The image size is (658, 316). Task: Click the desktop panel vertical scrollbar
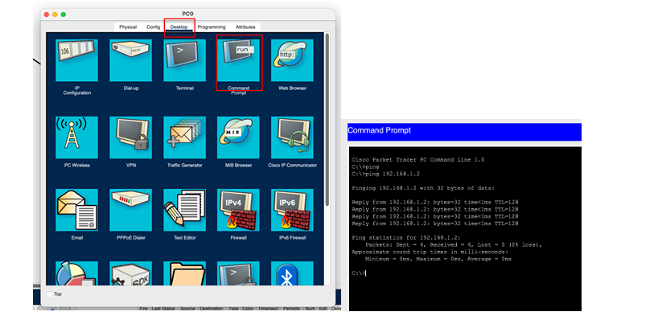[x=327, y=120]
